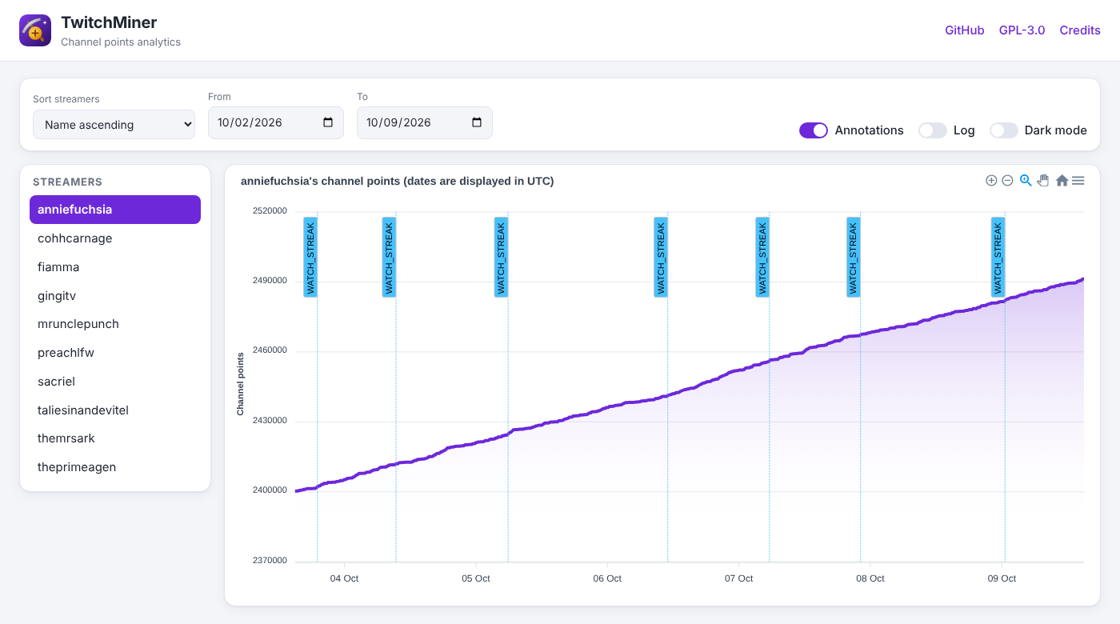The width and height of the screenshot is (1120, 624).
Task: Pick preachlfw from the streamers
Action: [x=115, y=353]
